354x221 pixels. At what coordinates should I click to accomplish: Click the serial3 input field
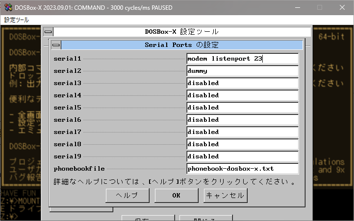[x=243, y=83]
